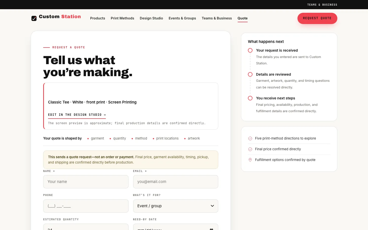The height and width of the screenshot is (230, 368).
Task: Click the circle marker for Details are reviewed
Action: coord(250,74)
